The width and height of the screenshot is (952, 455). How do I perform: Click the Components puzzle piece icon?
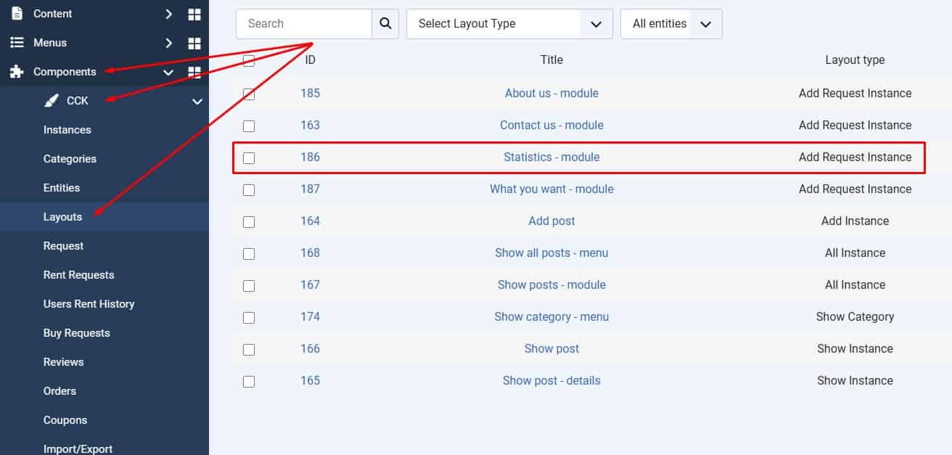pyautogui.click(x=17, y=72)
